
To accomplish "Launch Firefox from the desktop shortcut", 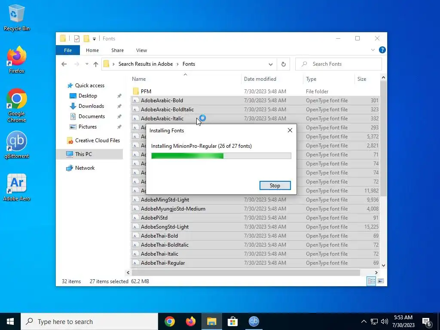I will [17, 60].
